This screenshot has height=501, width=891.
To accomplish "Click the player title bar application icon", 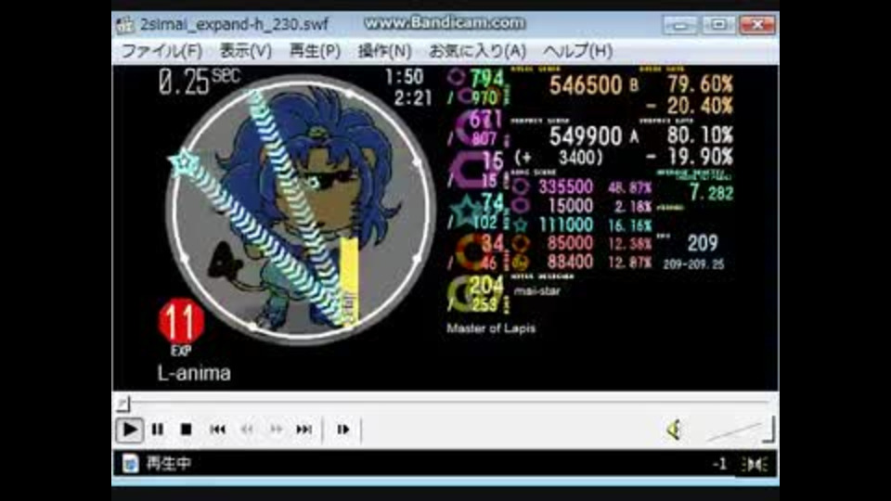I will click(x=125, y=24).
